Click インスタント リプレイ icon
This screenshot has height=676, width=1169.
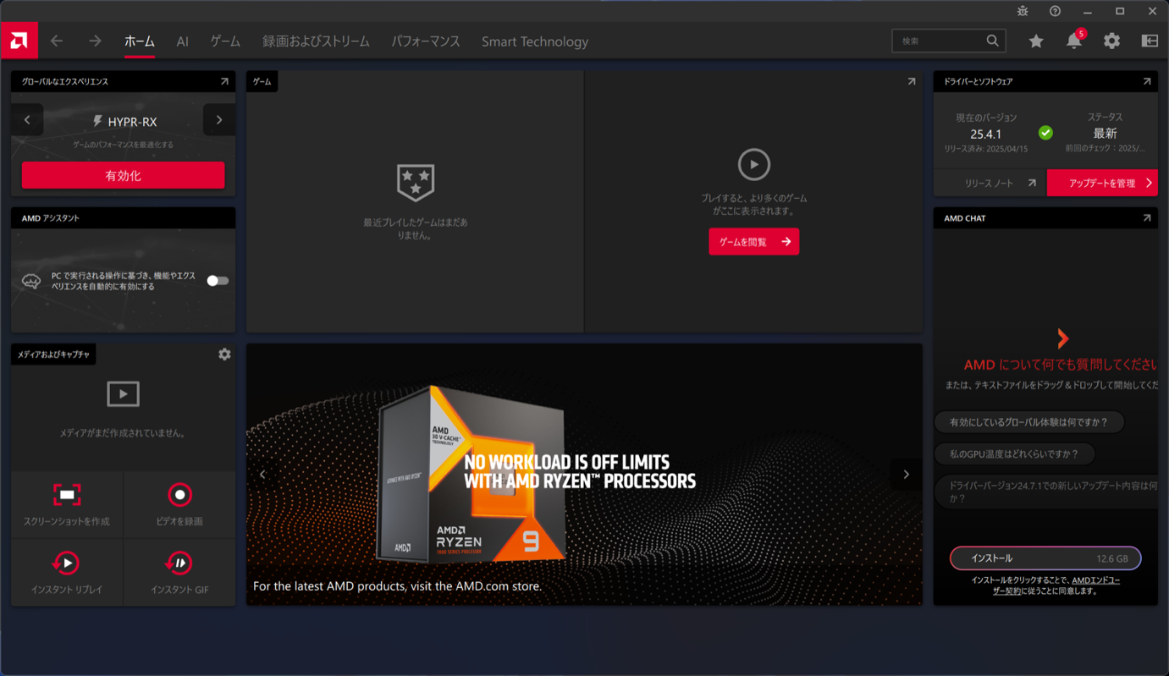tap(66, 563)
